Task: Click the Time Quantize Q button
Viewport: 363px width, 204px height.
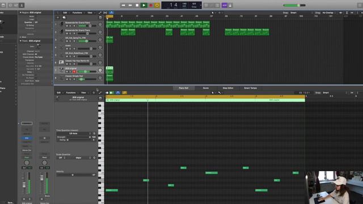Action: 94,134
